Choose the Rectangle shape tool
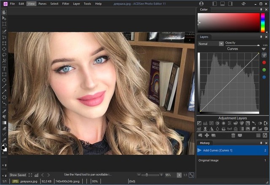 [x=4, y=74]
